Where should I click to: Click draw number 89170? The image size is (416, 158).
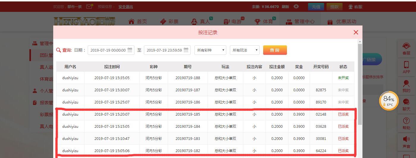(x=321, y=102)
